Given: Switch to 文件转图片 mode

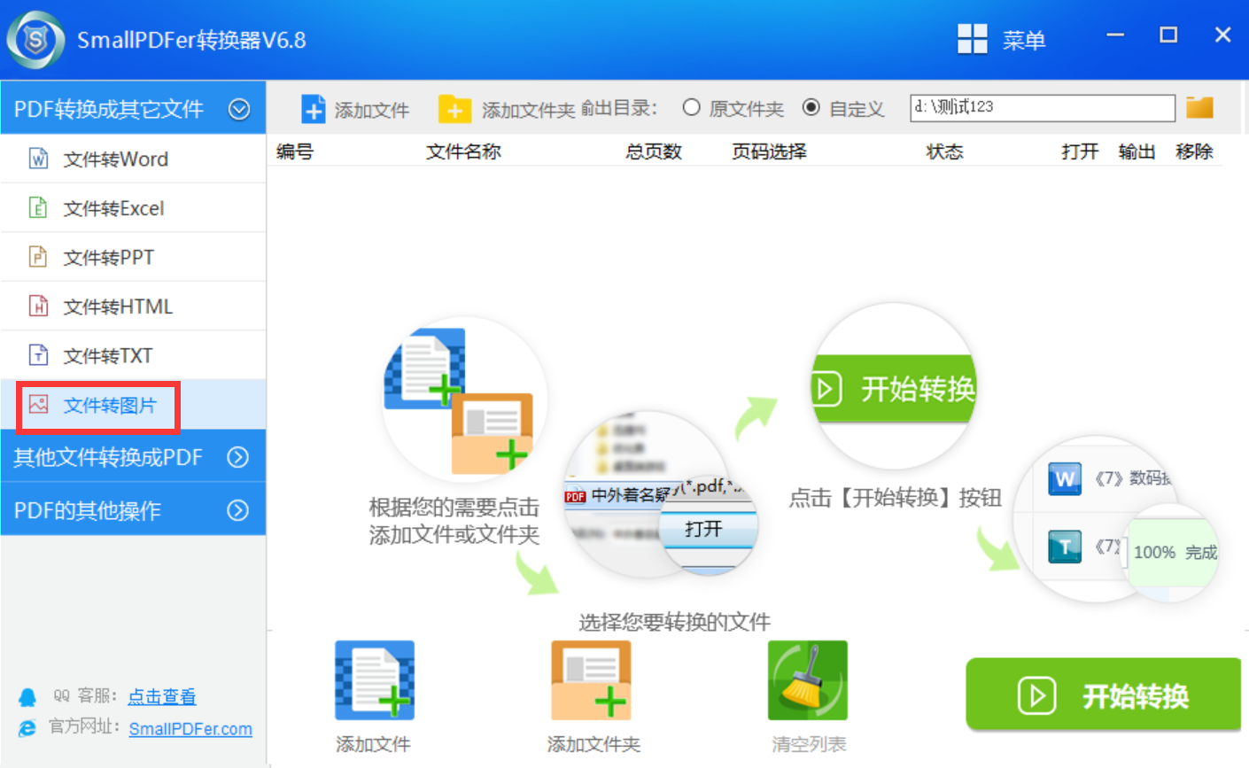Looking at the screenshot, I should click(x=110, y=406).
